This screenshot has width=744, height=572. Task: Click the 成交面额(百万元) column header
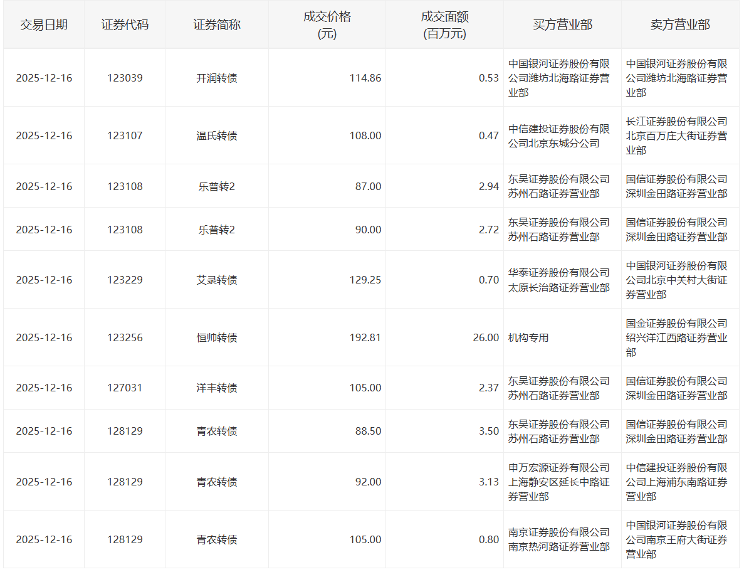coord(444,25)
